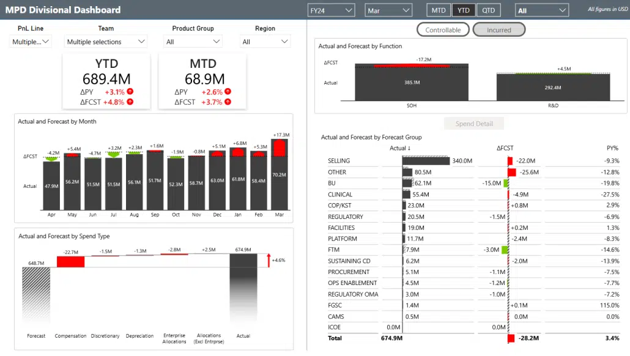
Task: Open the FY24 fiscal year dropdown
Action: point(331,10)
